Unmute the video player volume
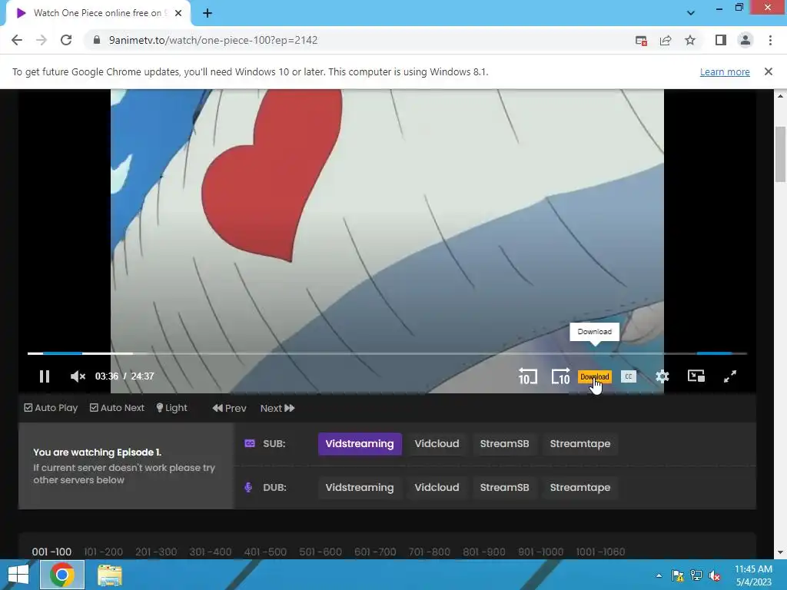The width and height of the screenshot is (787, 590). [78, 376]
